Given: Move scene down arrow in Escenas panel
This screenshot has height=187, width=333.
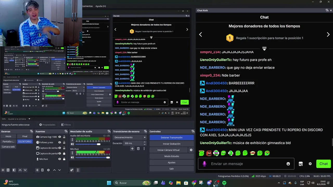Looking at the screenshot, I should 25,170.
